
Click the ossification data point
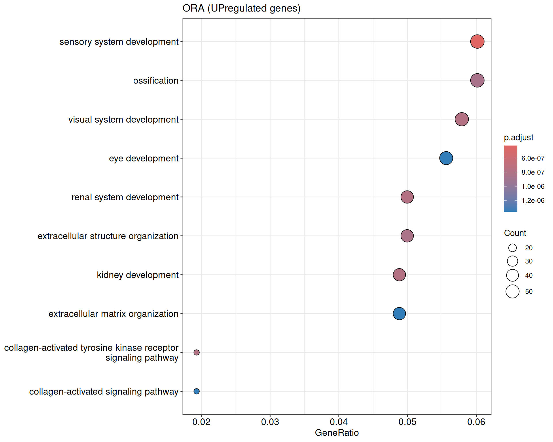[477, 80]
